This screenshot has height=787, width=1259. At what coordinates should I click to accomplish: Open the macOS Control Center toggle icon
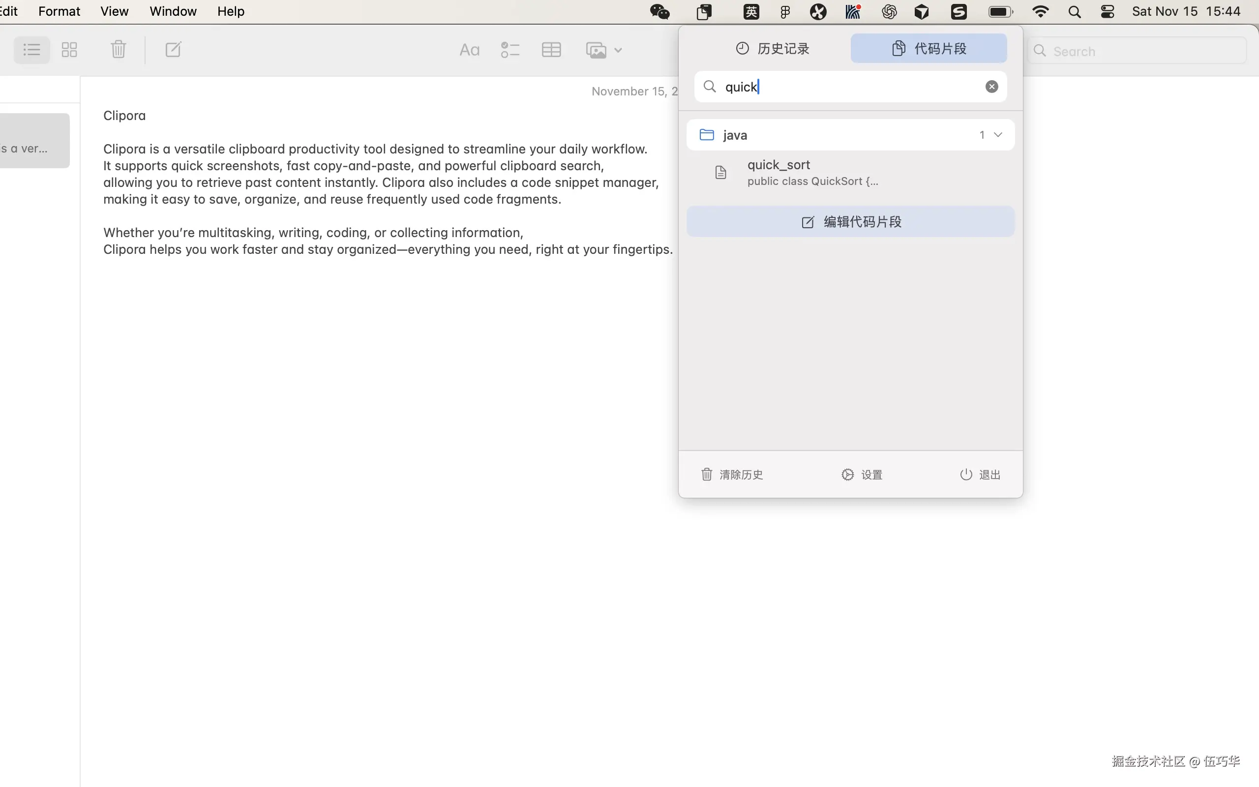(x=1107, y=11)
